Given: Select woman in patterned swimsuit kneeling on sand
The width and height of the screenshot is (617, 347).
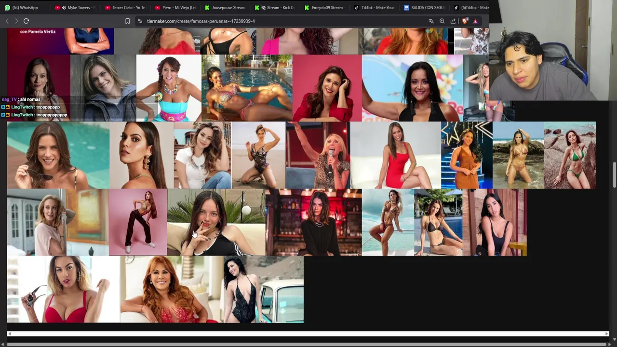Looking at the screenshot, I should tap(258, 155).
